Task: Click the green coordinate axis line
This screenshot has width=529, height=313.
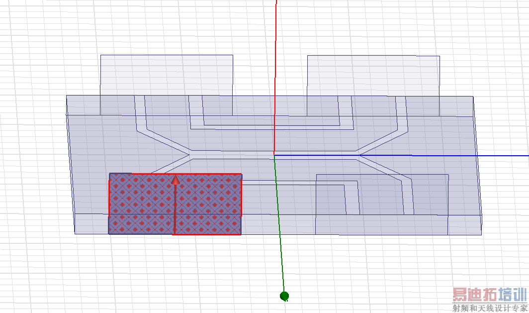Action: pyautogui.click(x=279, y=224)
